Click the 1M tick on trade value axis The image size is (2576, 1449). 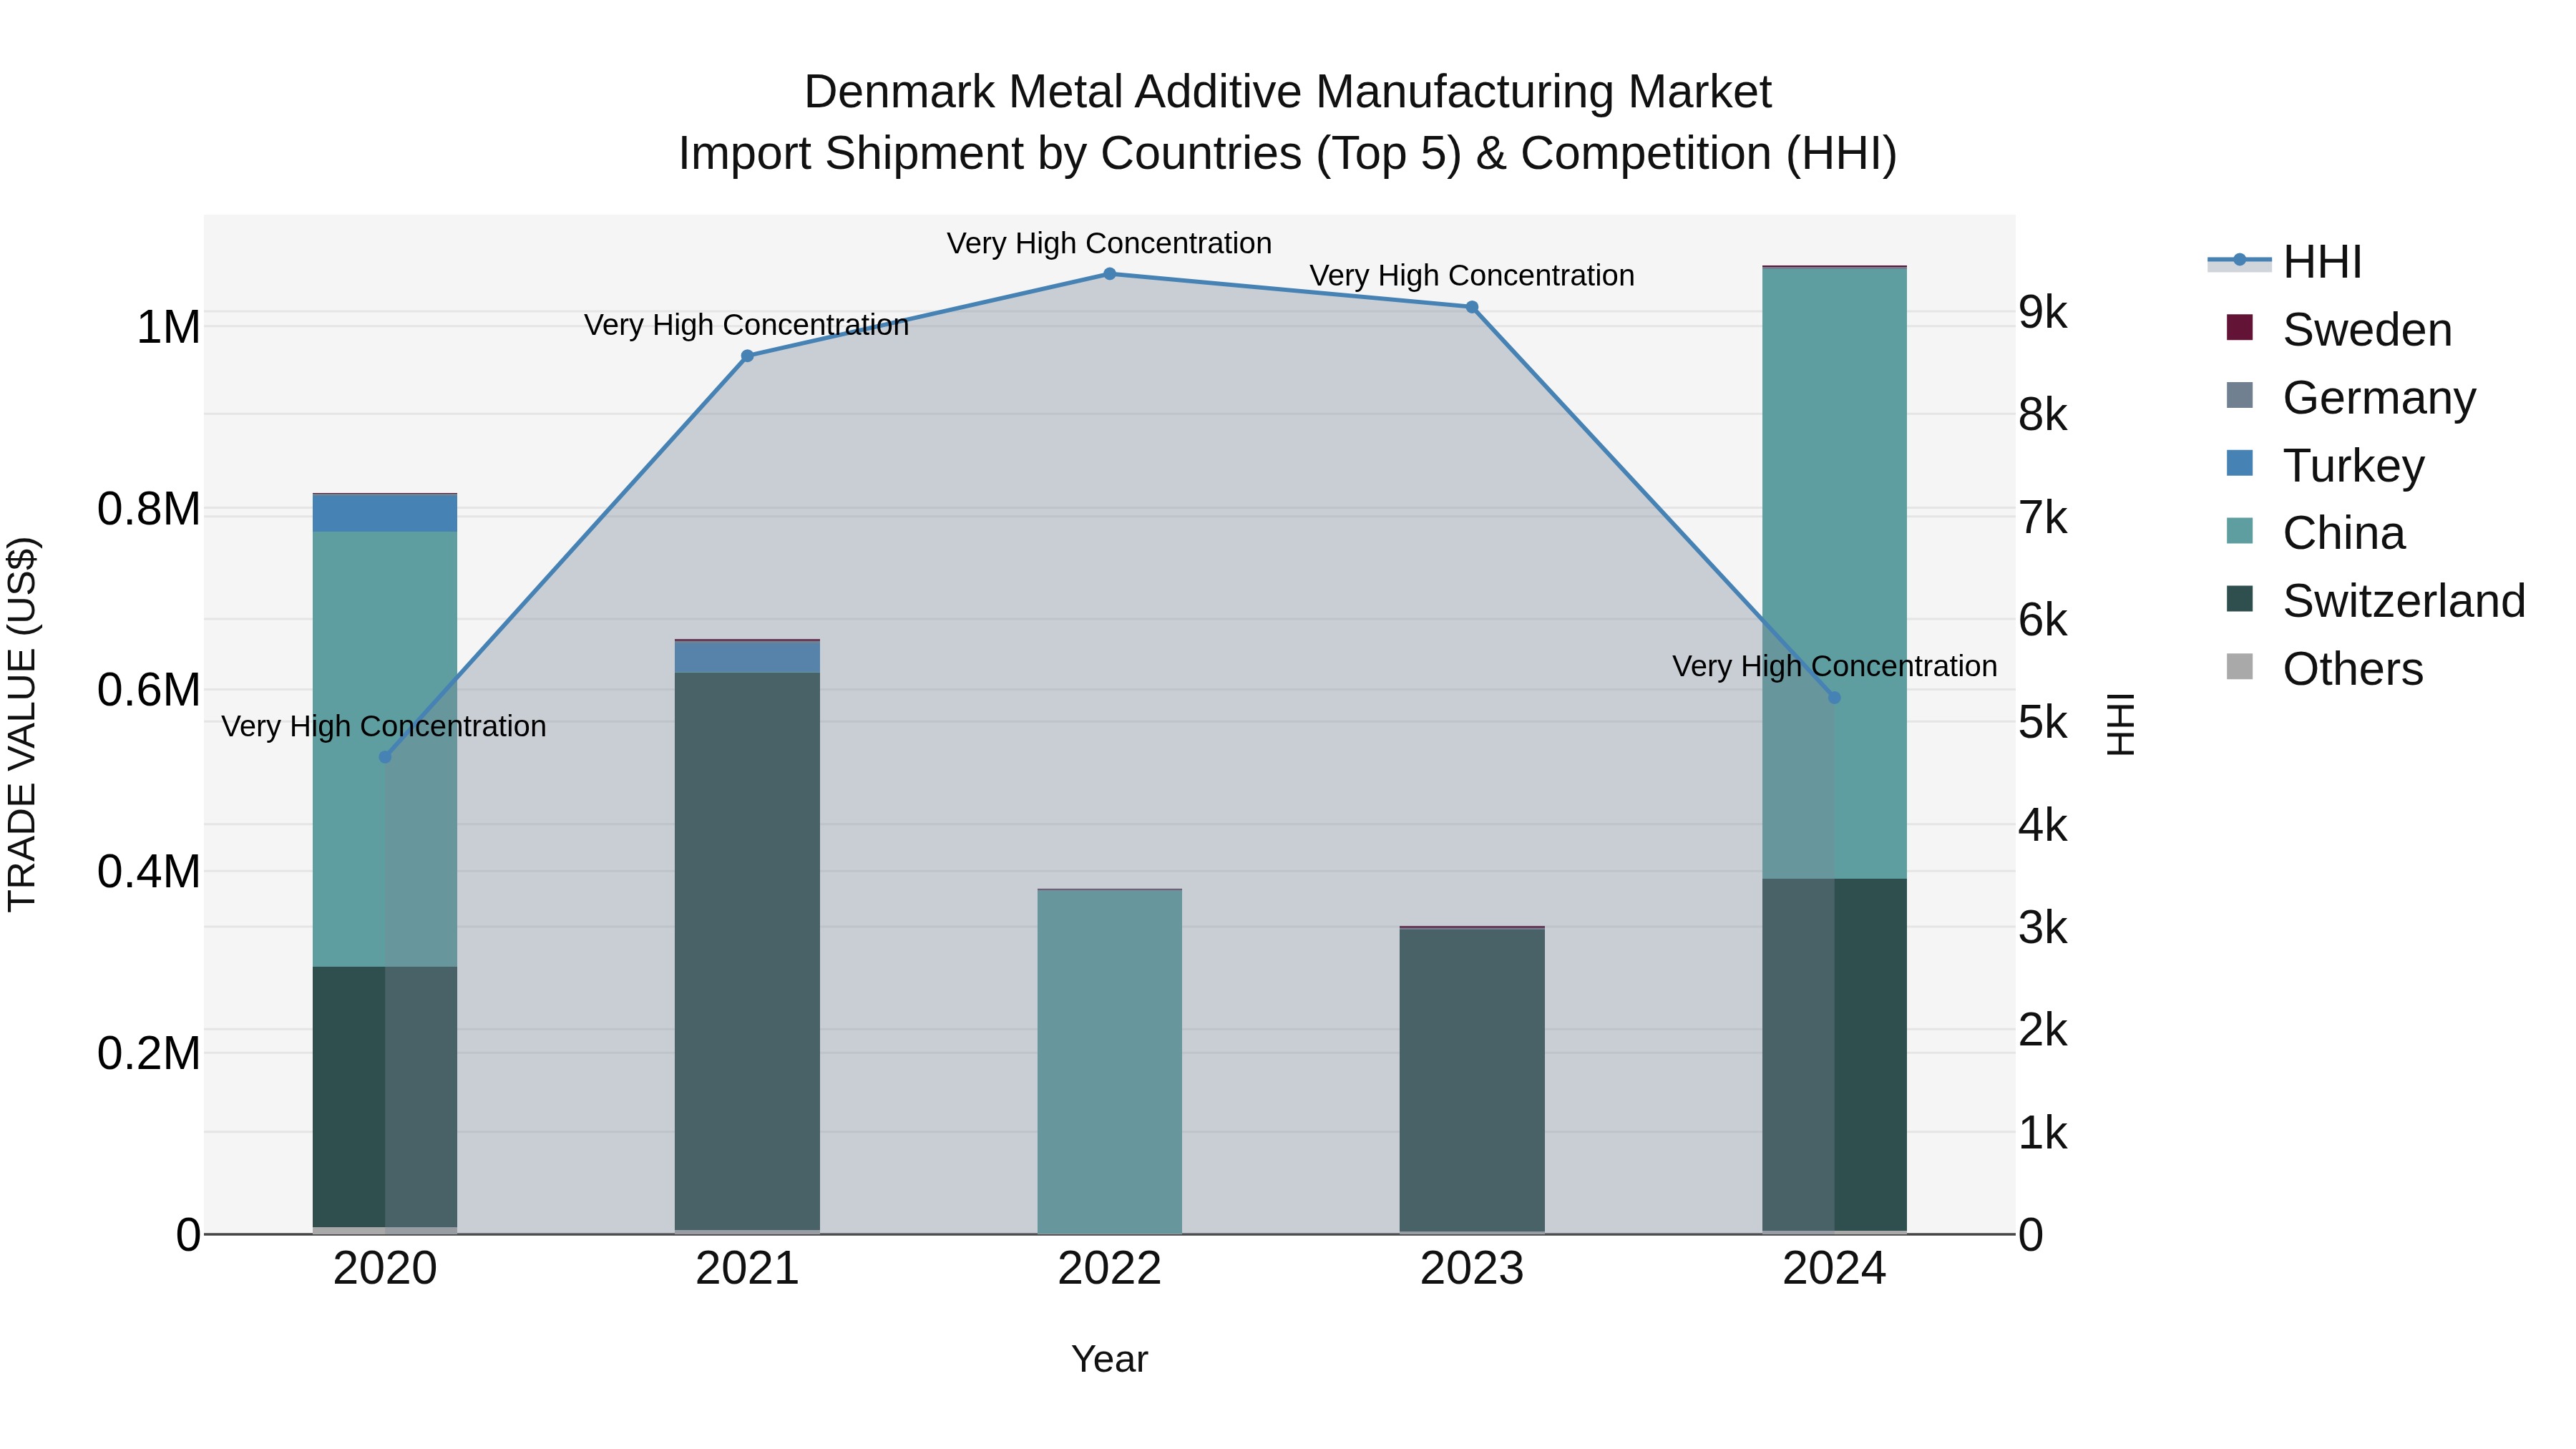(168, 328)
